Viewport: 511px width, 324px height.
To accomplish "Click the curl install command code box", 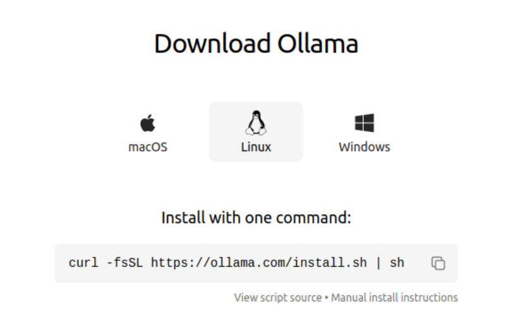I will click(256, 263).
